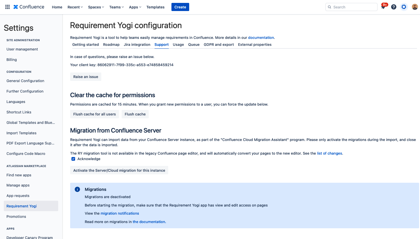
Task: Open the app switcher grid icon
Action: coord(8,7)
